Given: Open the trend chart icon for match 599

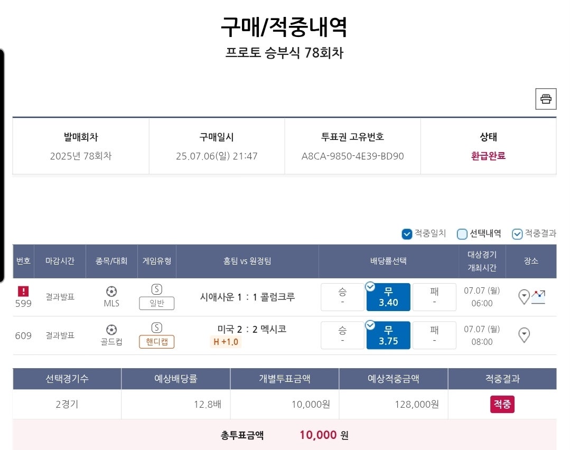Looking at the screenshot, I should click(538, 297).
